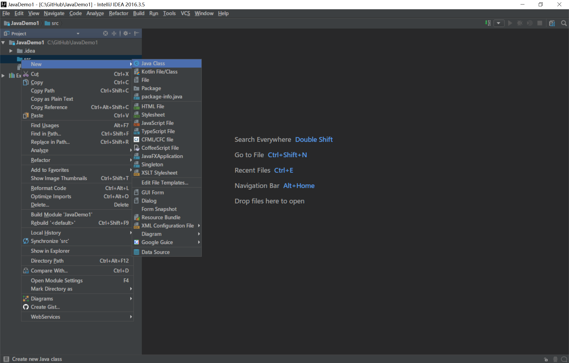Select package-info.java option
569x363 pixels.
click(167, 97)
